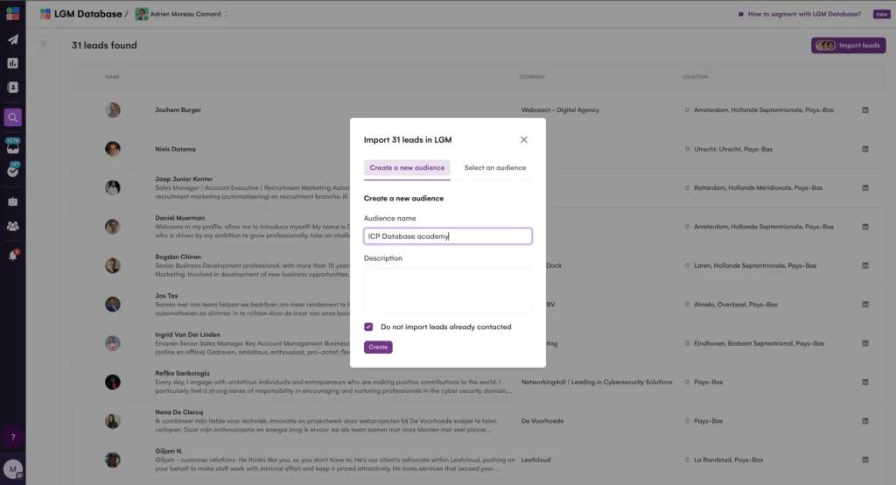The image size is (896, 485).
Task: Click the purple search sidebar icon
Action: point(12,117)
